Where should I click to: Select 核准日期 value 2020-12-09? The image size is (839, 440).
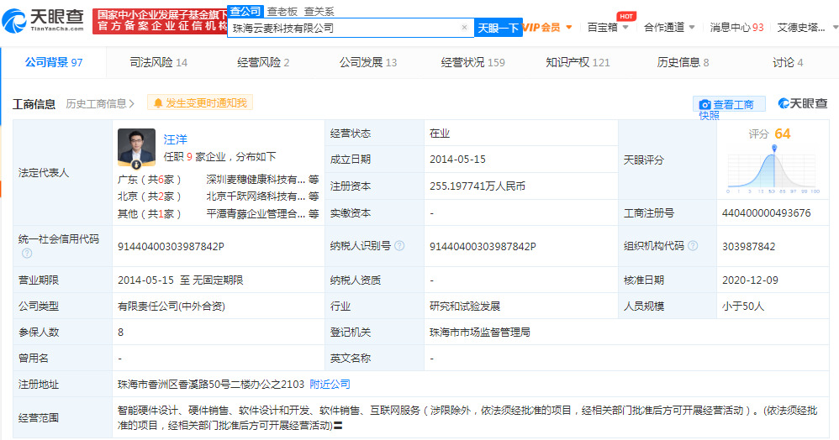(750, 280)
